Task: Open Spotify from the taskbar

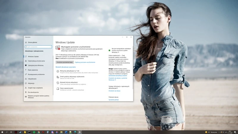Action: pos(34,132)
